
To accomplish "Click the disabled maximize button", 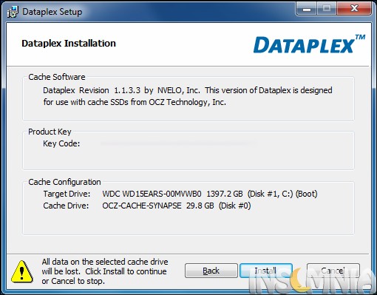I will click(x=327, y=9).
